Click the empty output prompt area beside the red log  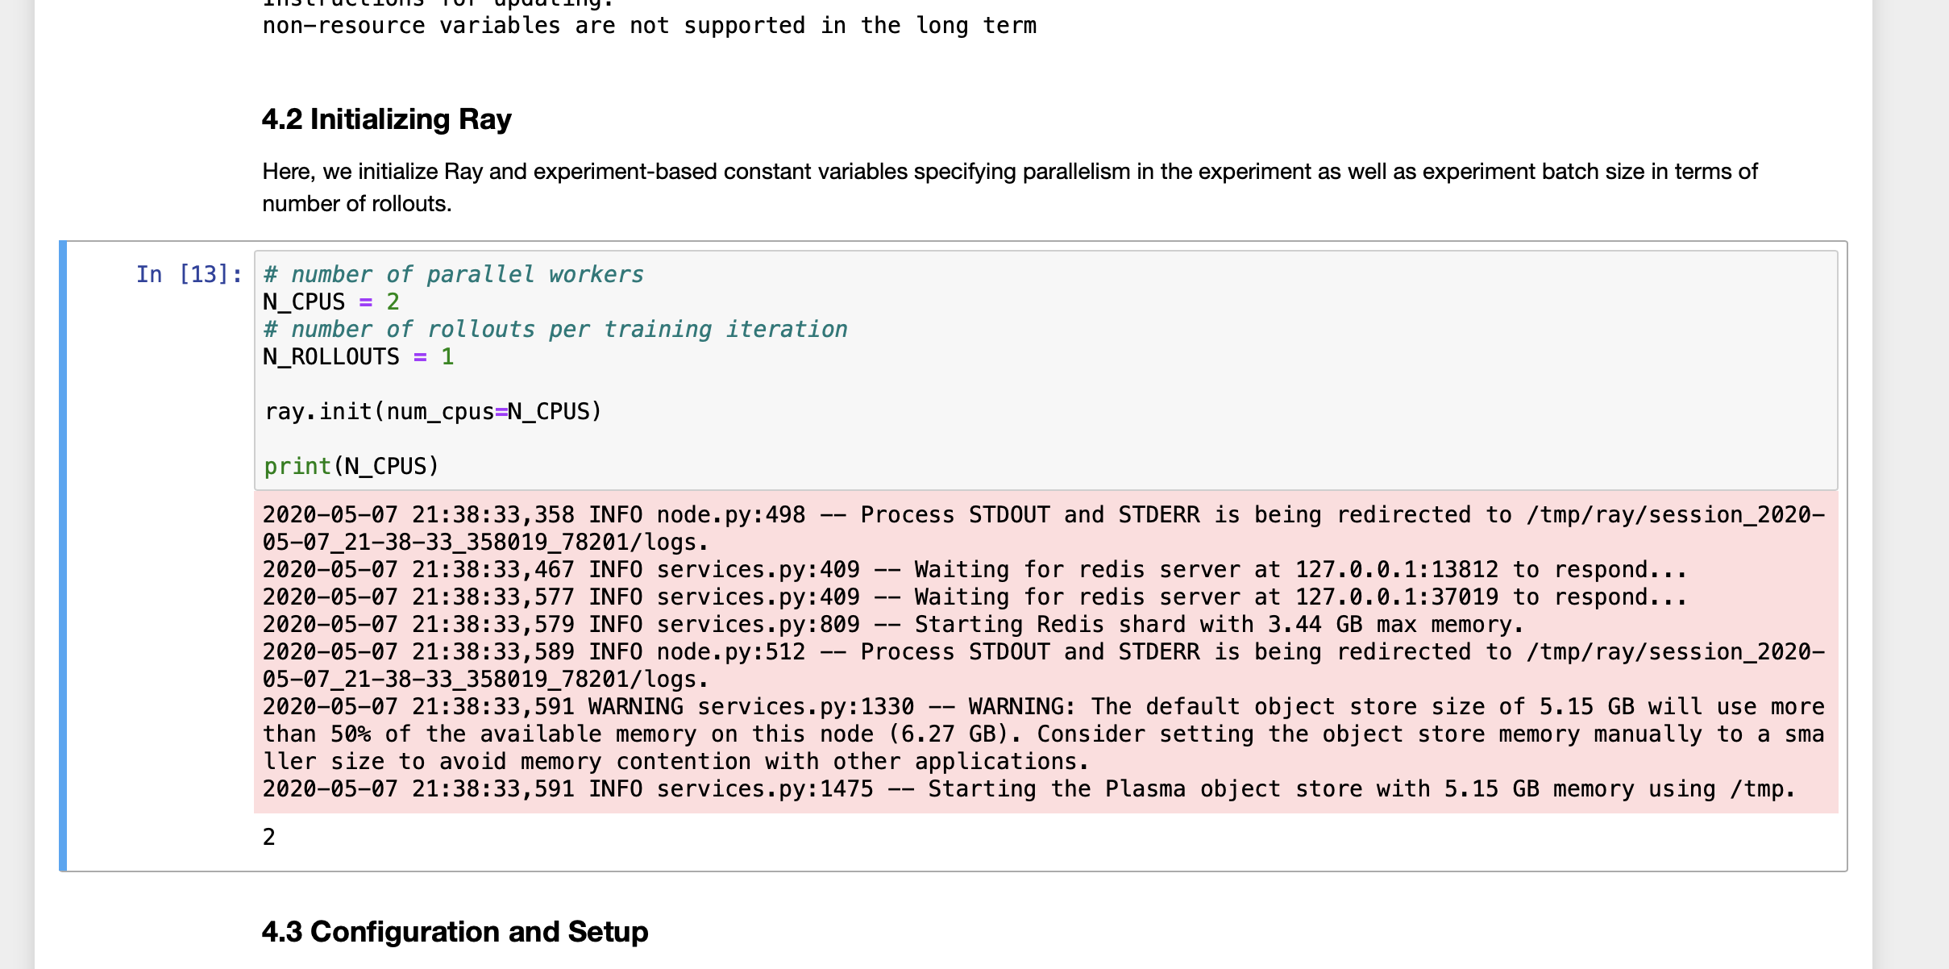[x=161, y=652]
